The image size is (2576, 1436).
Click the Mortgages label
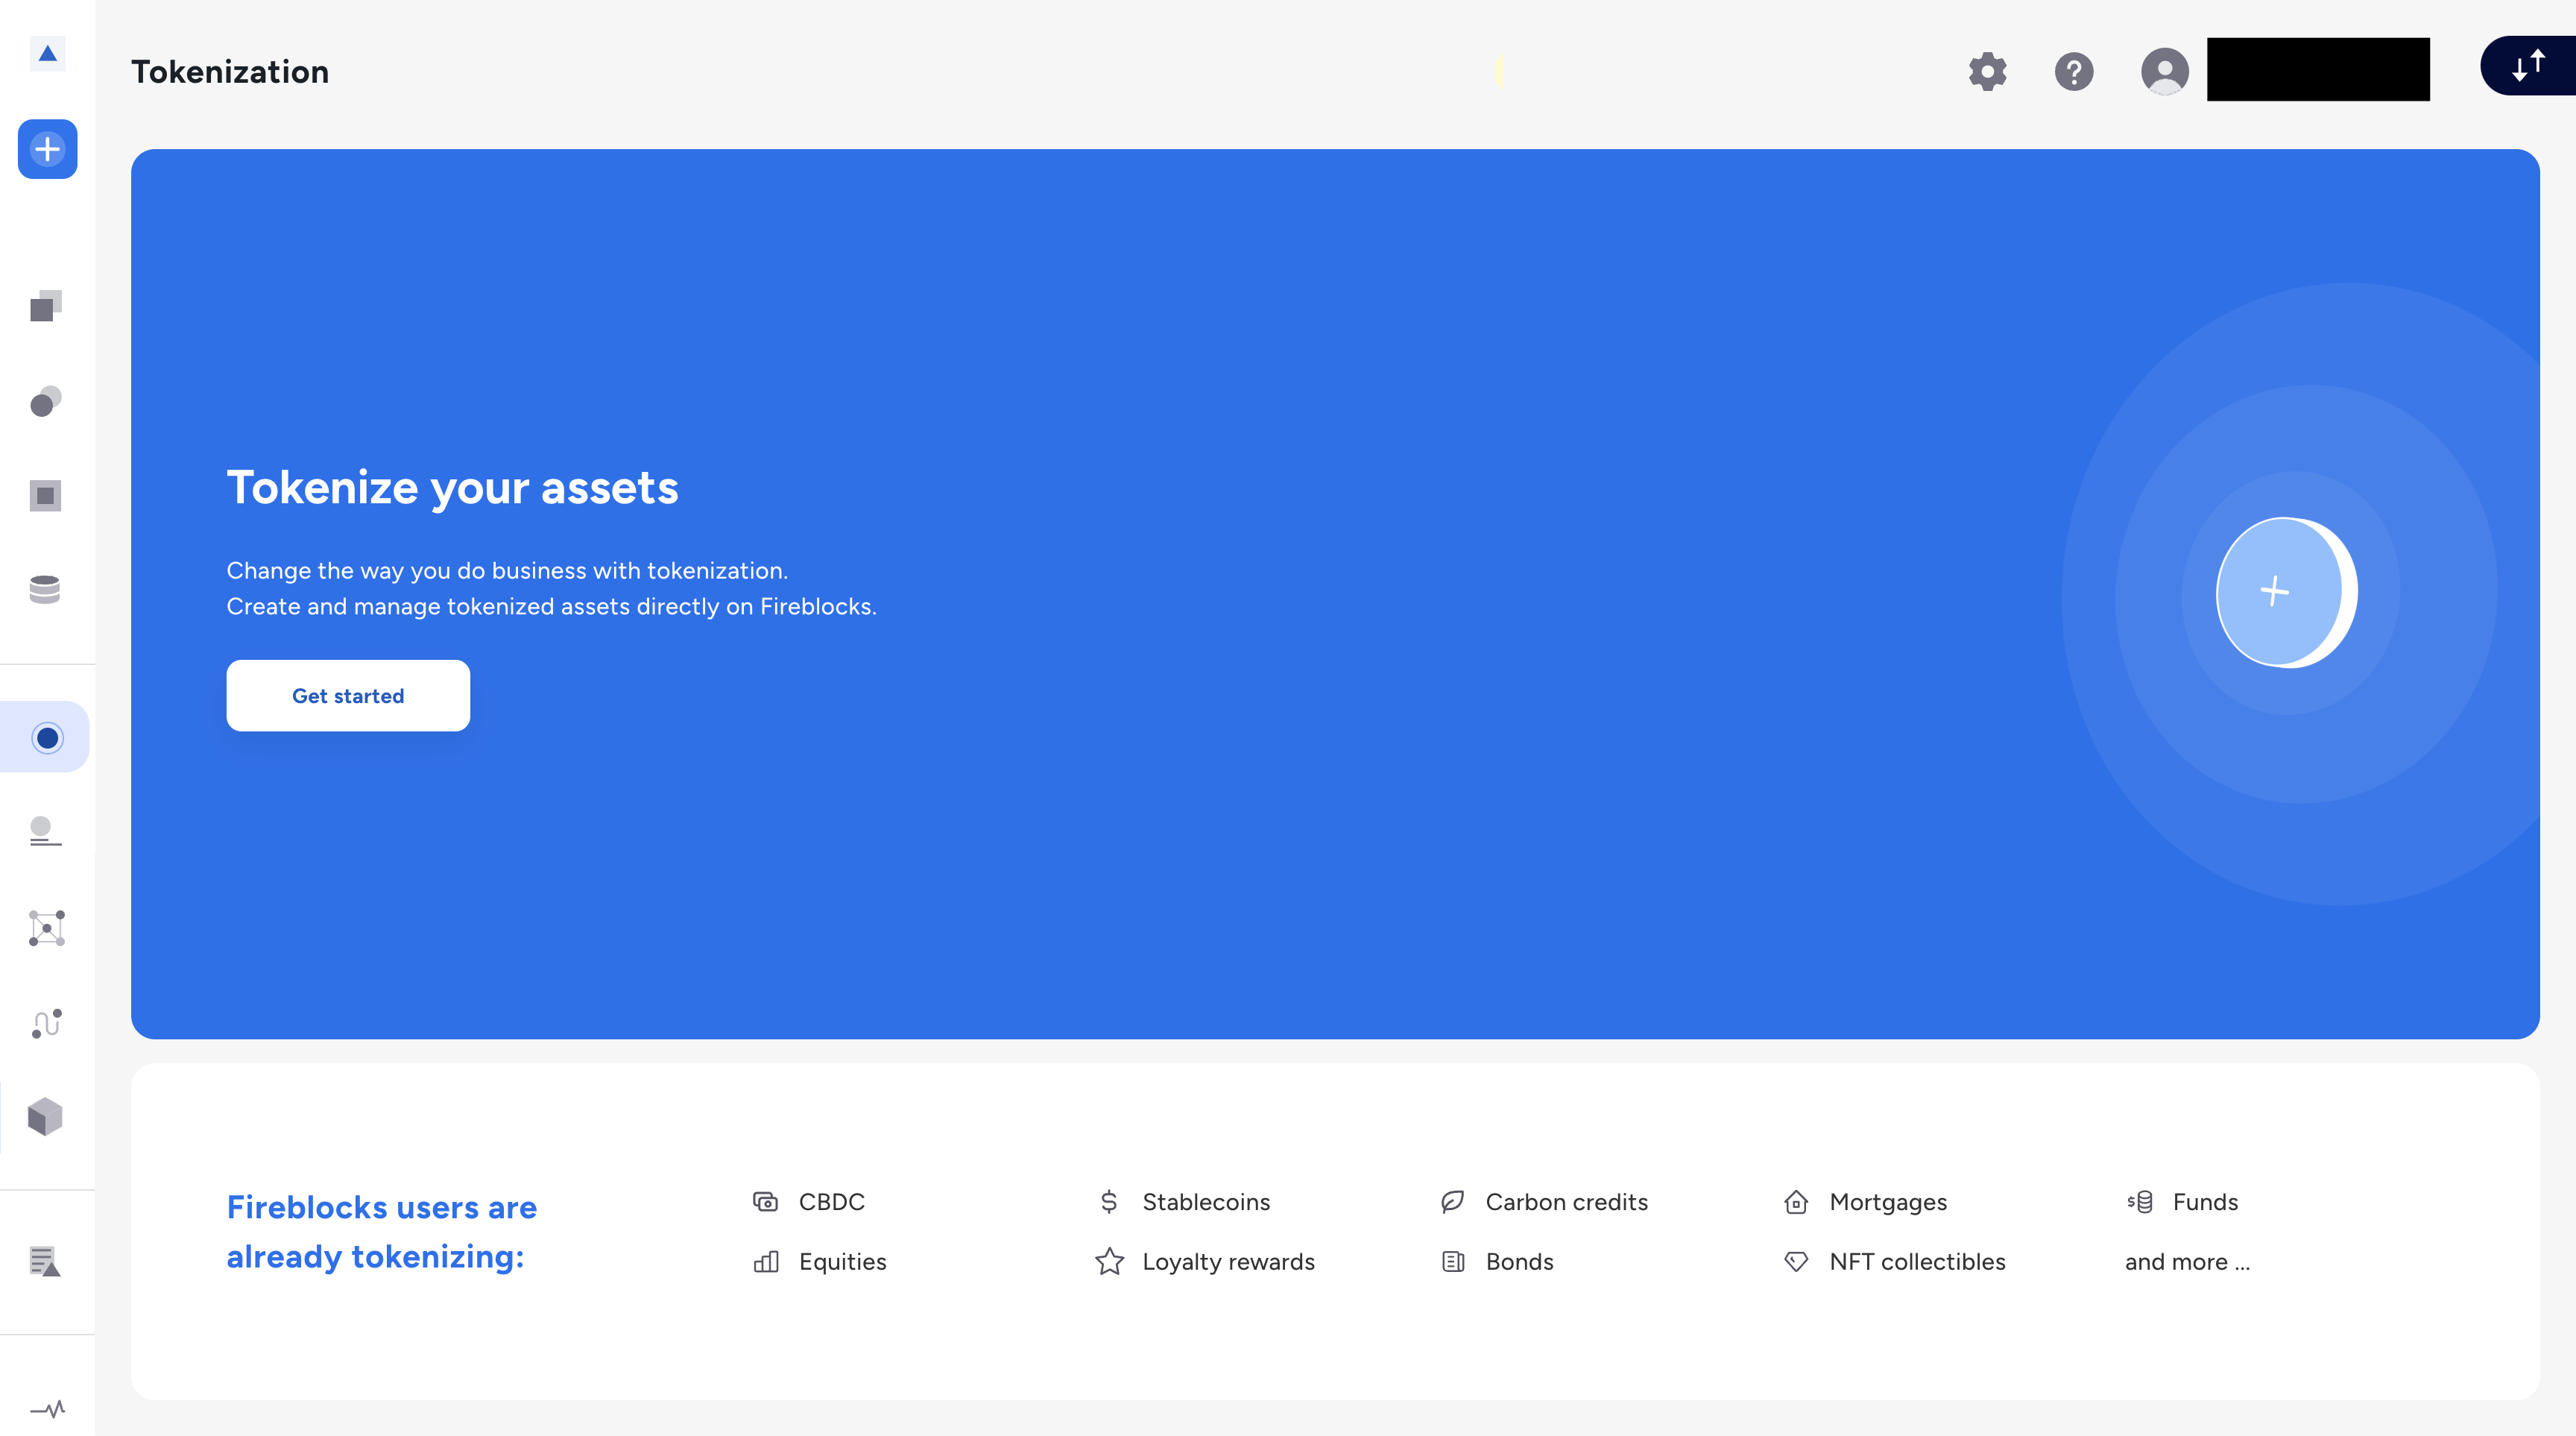[x=1888, y=1202]
